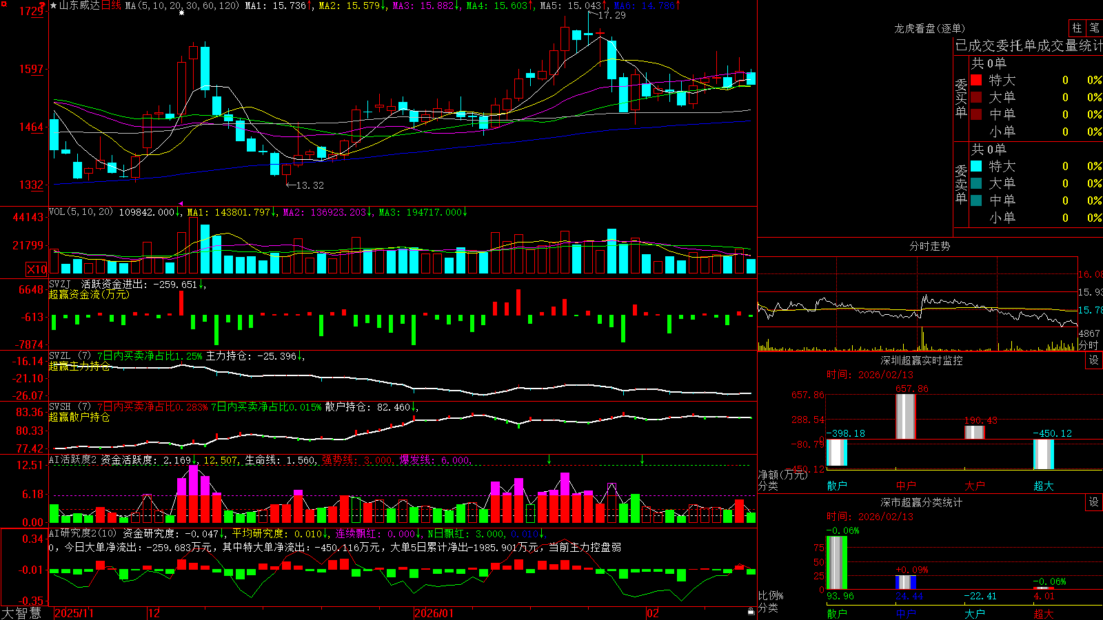Click the 17.29 high price annotation
This screenshot has height=620, width=1103.
(x=612, y=15)
